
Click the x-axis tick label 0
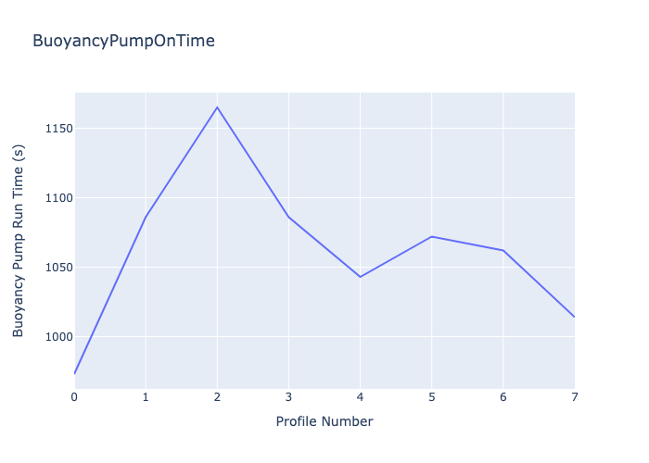pos(75,396)
